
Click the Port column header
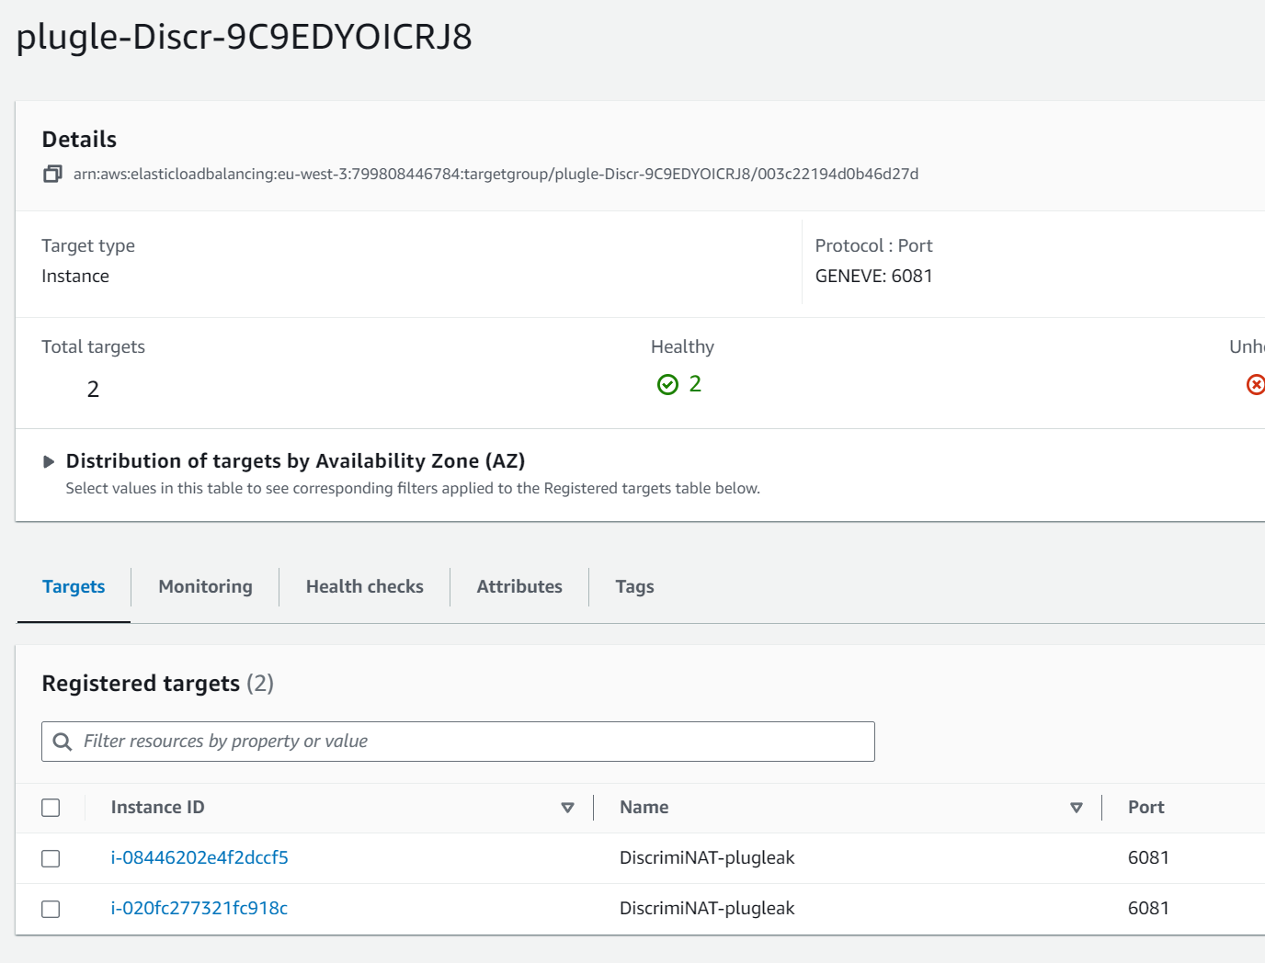click(1145, 807)
